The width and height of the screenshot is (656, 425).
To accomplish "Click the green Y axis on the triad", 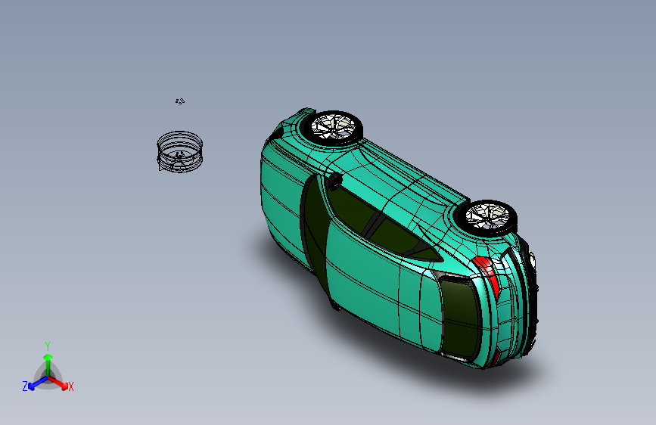I will click(x=48, y=365).
